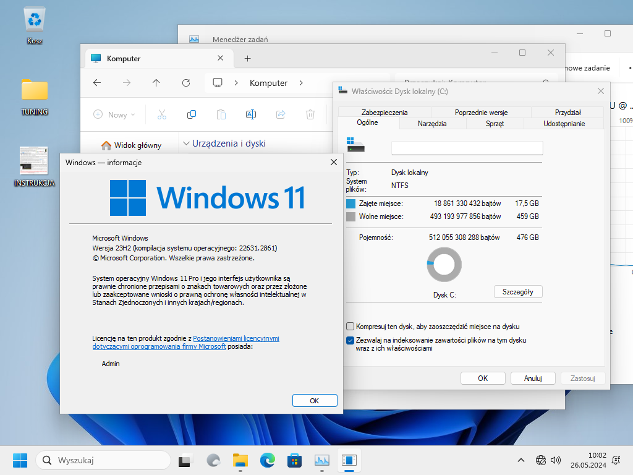Open the Kosz recycle bin desktop icon

[35, 26]
